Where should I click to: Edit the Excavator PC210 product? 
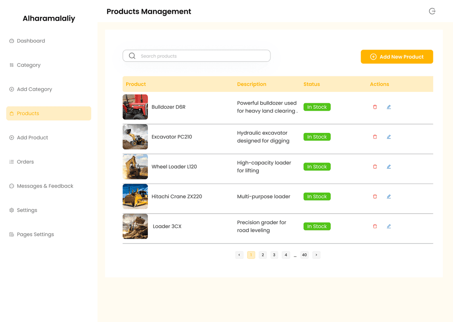[x=389, y=137]
